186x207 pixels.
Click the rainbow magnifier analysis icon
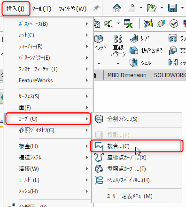(148, 24)
